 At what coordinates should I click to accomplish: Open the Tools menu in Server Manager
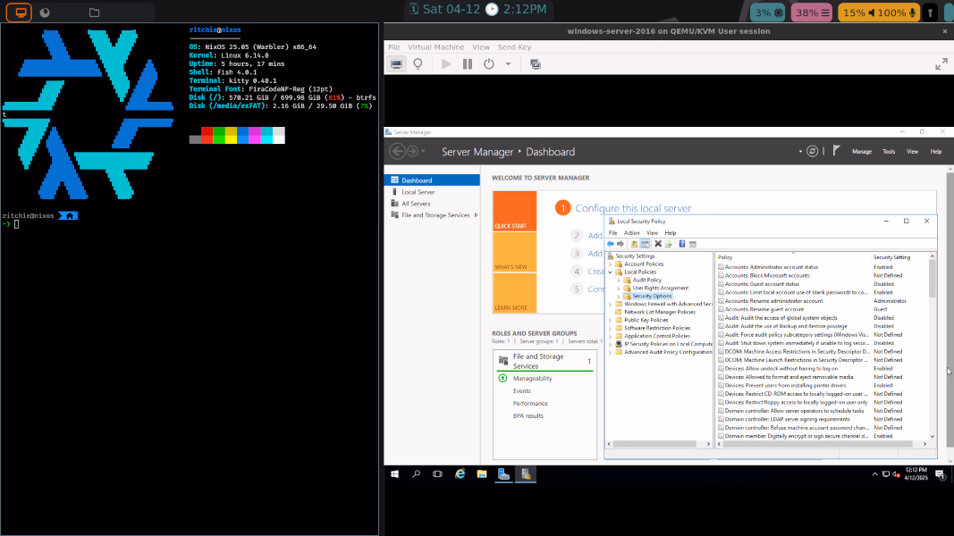889,151
